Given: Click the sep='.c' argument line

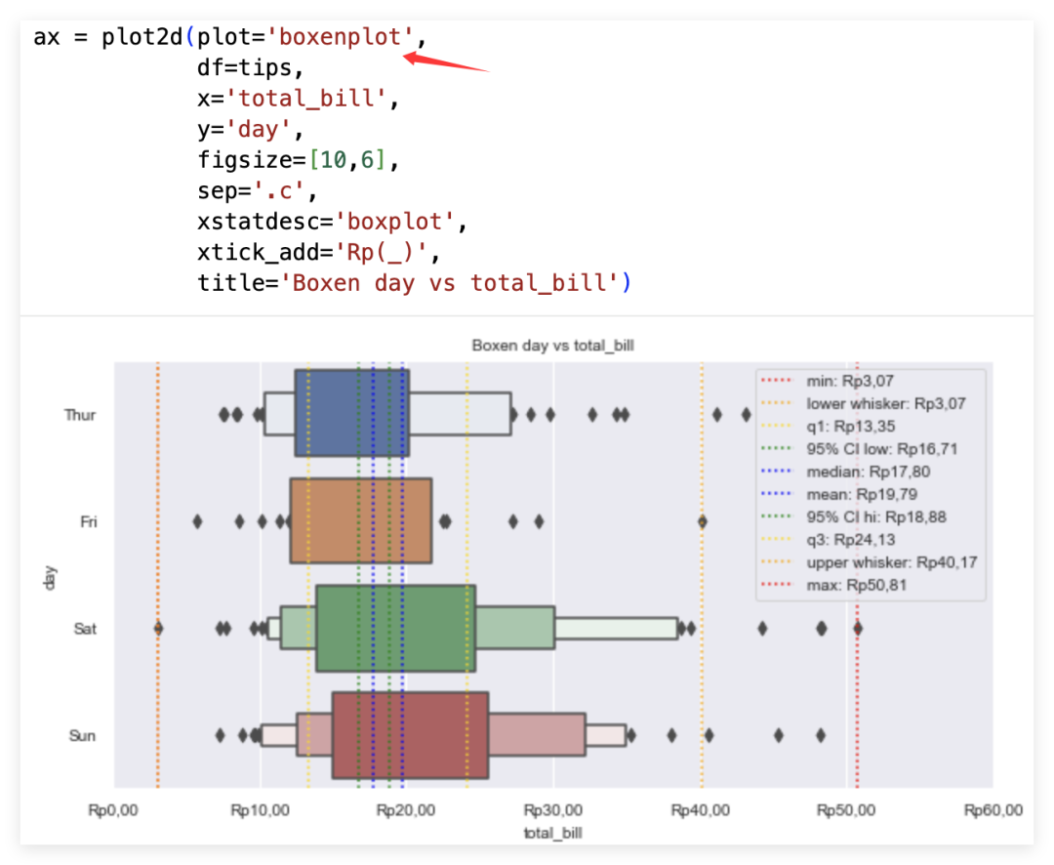Looking at the screenshot, I should point(257,191).
